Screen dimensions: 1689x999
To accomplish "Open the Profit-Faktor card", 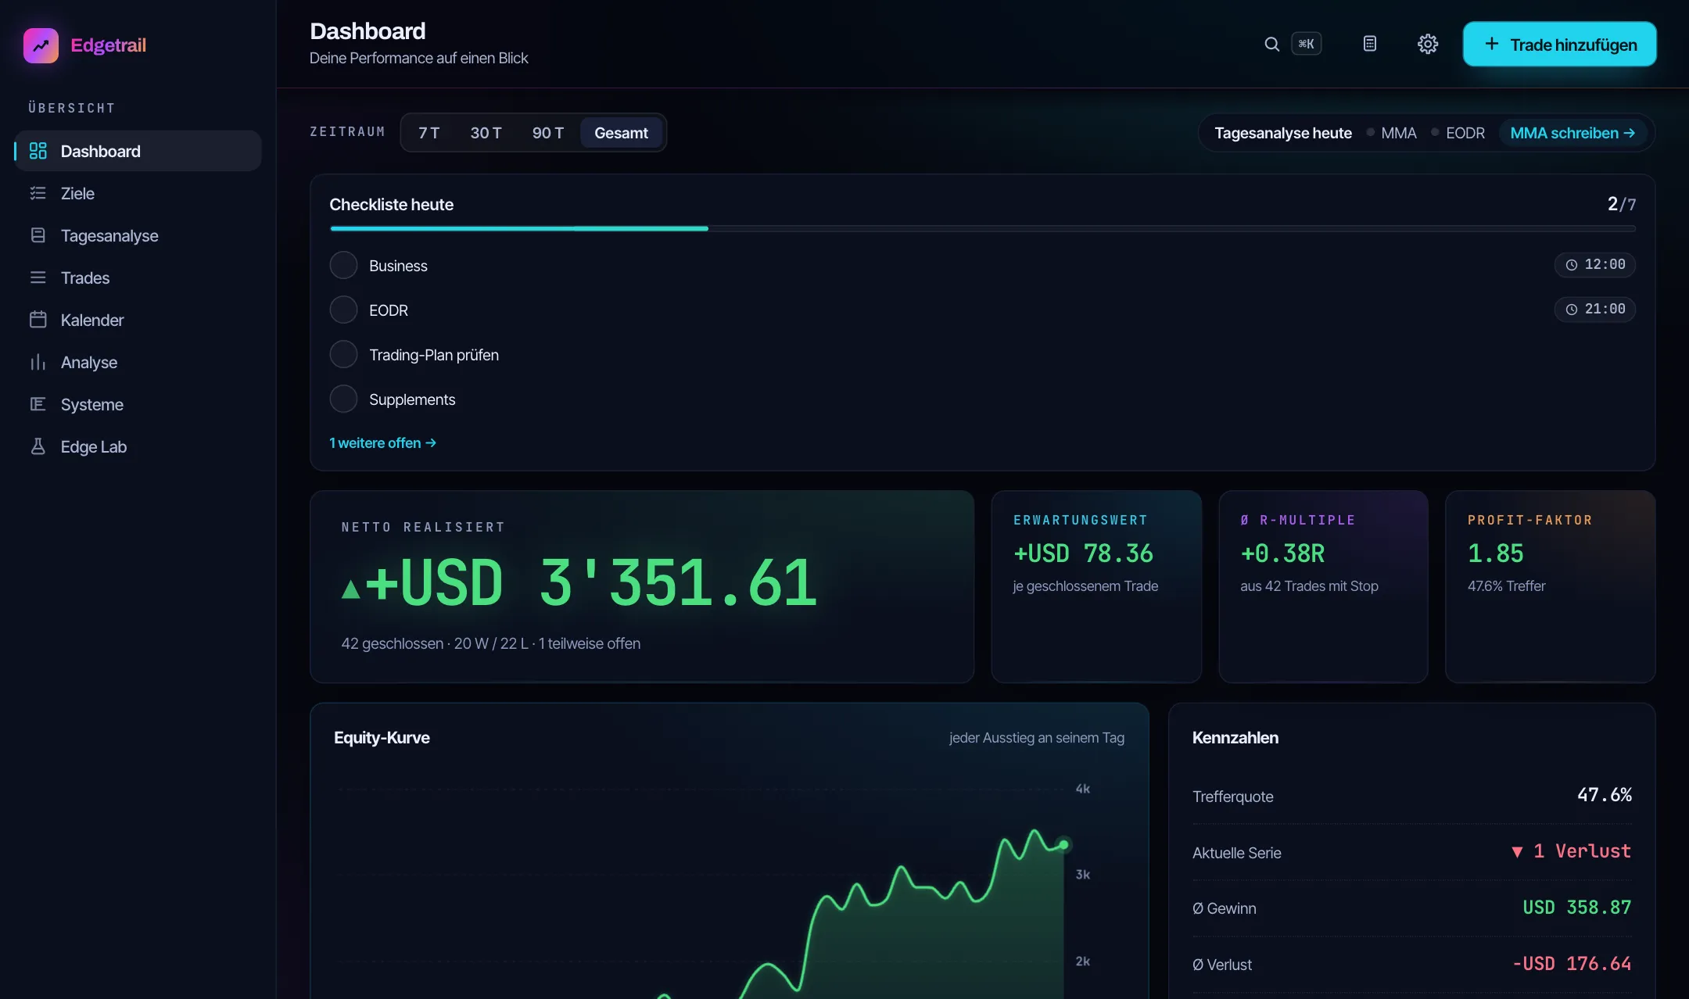I will (x=1550, y=586).
